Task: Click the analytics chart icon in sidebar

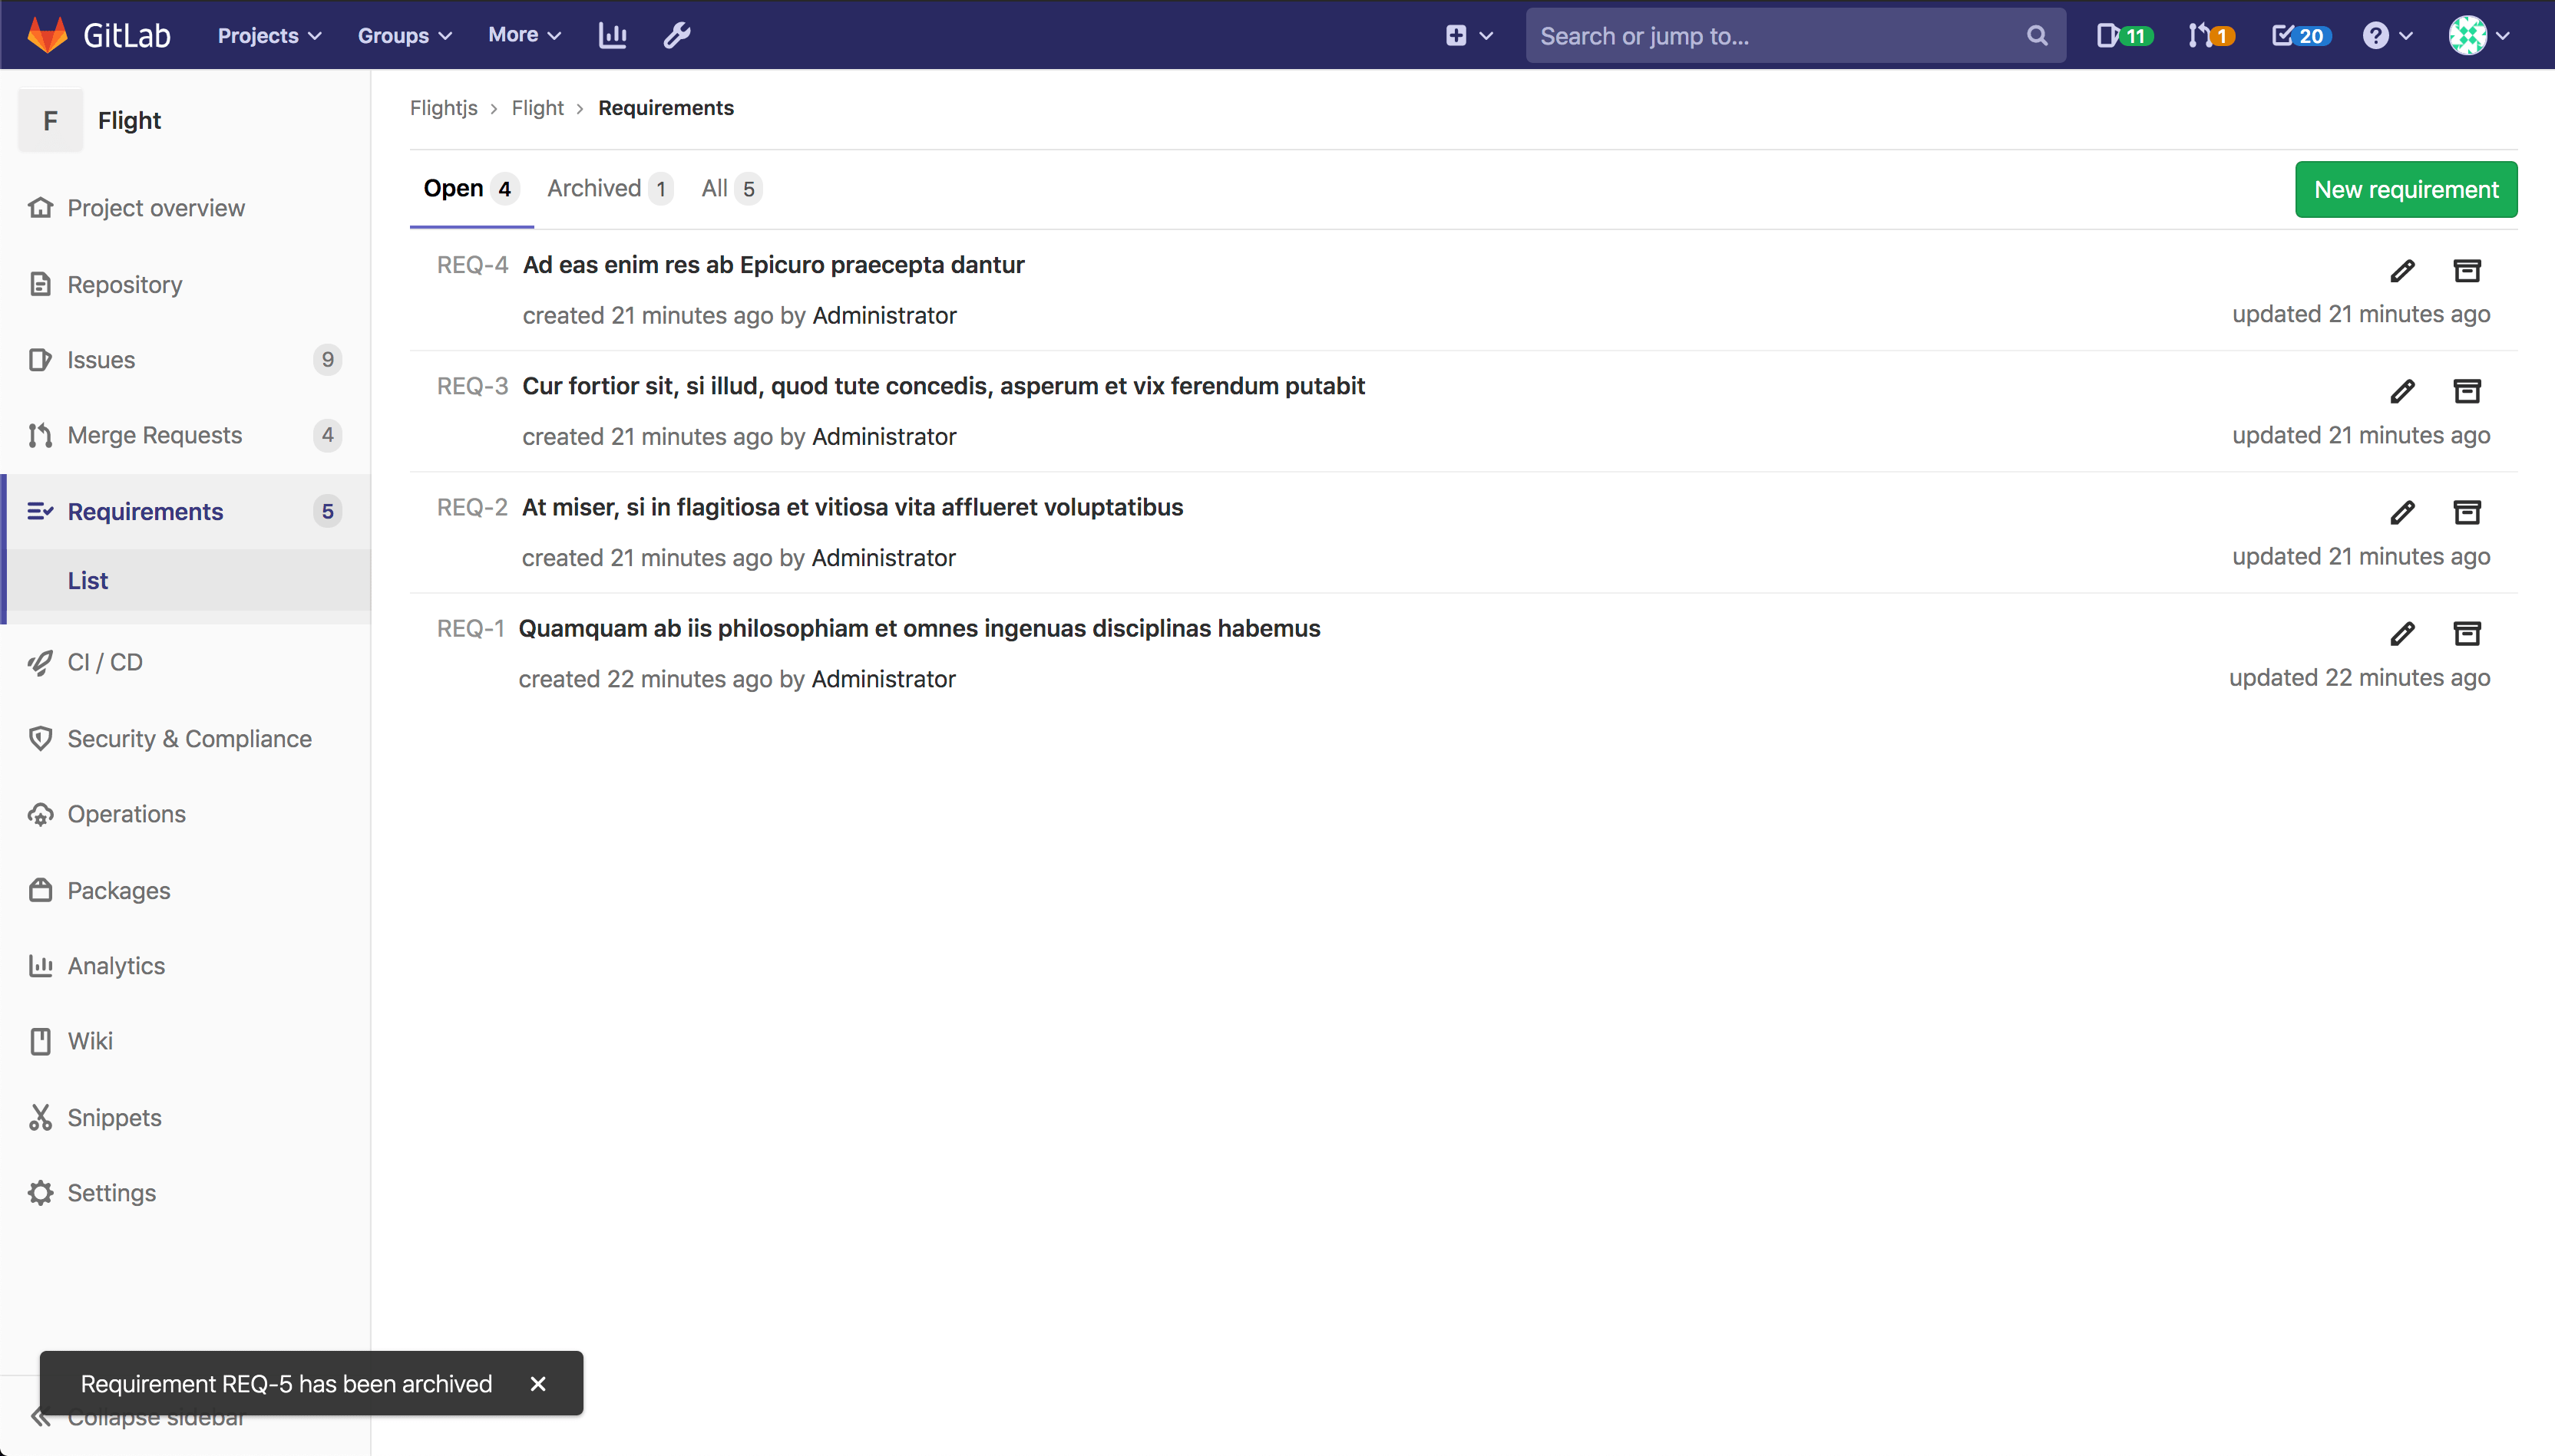Action: (38, 965)
